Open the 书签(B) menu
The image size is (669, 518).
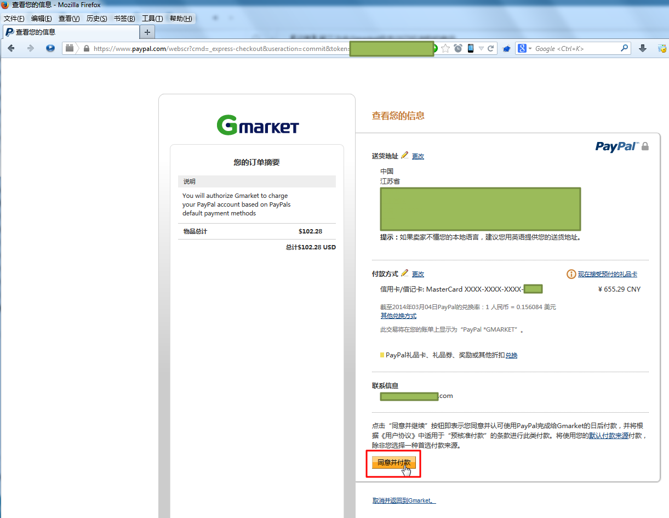click(124, 19)
